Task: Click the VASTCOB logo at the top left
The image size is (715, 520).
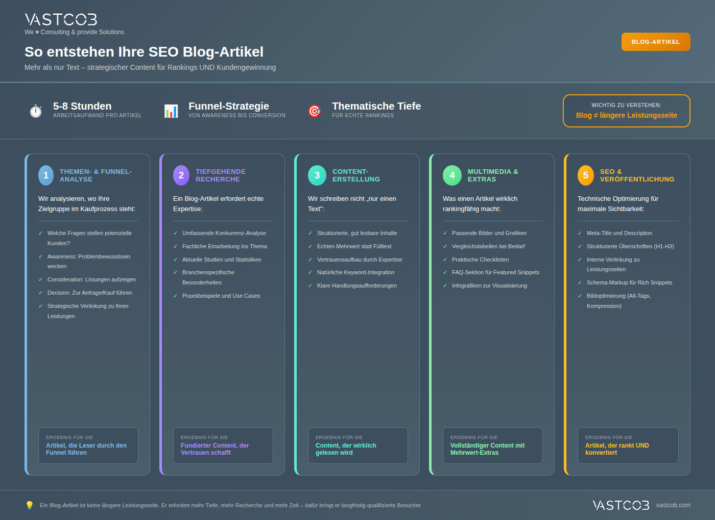Action: click(61, 19)
